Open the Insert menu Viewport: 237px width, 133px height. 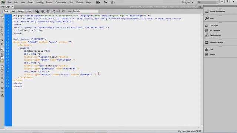click(x=30, y=3)
